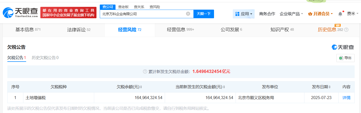
Task: Click the TianYanCha logo in header
Action: 20,12
